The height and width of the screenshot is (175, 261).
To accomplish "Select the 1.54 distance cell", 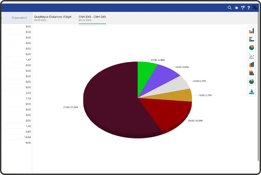I will 28,98.
